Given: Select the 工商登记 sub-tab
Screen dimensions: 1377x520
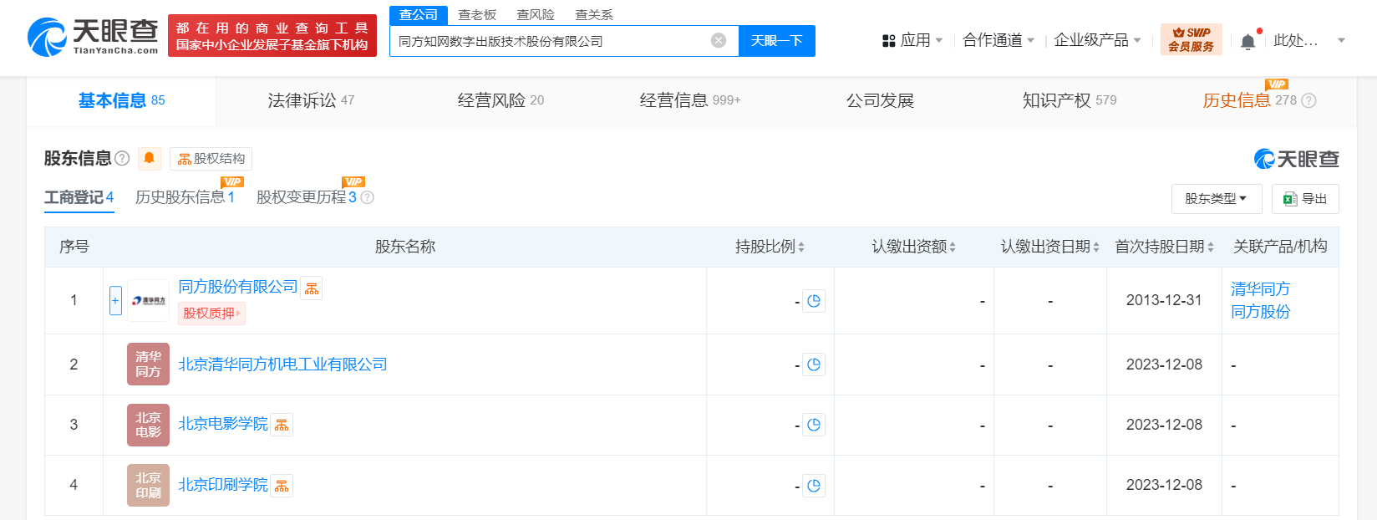Looking at the screenshot, I should click(x=79, y=197).
